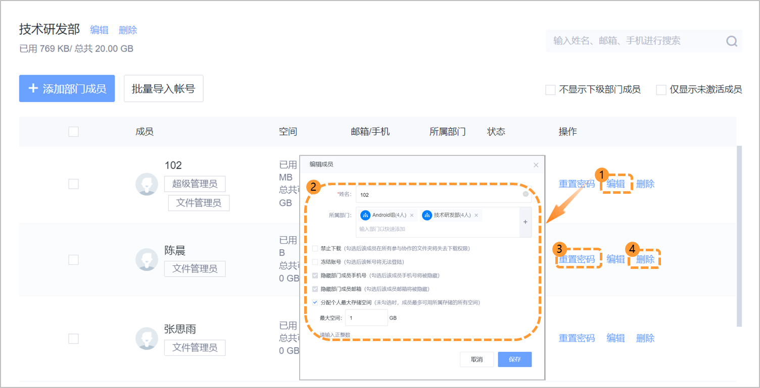Click avatar icon of member 102

(x=147, y=184)
